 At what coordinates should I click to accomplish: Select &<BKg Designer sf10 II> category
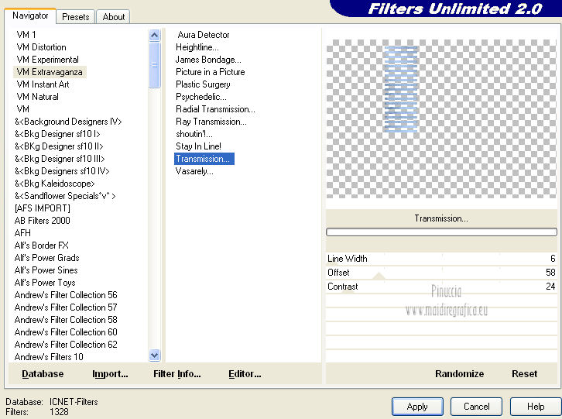tap(59, 146)
